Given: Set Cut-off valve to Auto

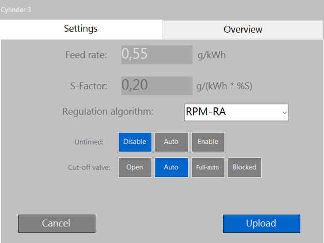Looking at the screenshot, I should pos(171,167).
